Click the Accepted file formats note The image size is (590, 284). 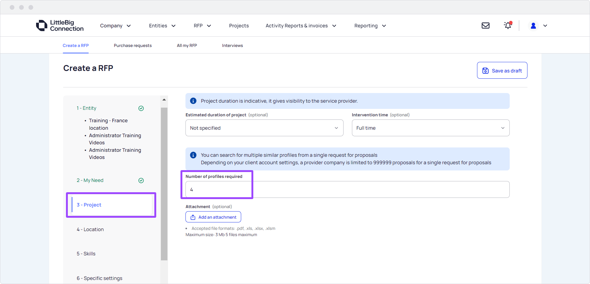pyautogui.click(x=233, y=228)
